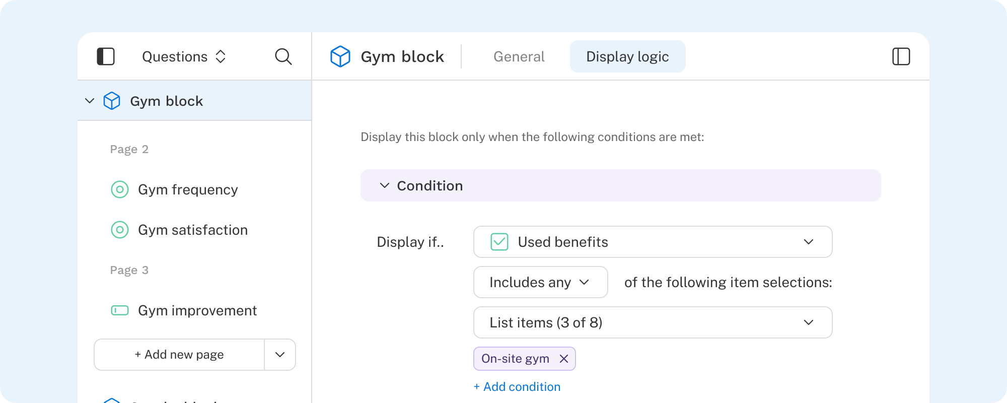This screenshot has height=403, width=1007.
Task: Select the Gym improvement checkbox-type icon
Action: pyautogui.click(x=120, y=310)
